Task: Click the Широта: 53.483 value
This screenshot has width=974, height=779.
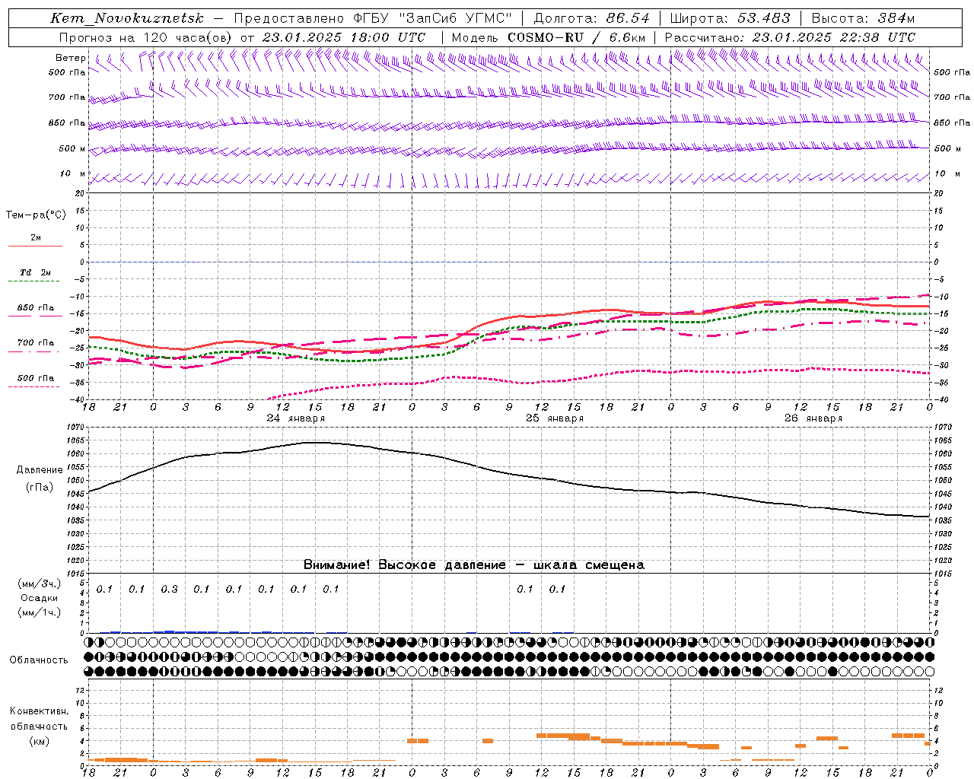Action: (x=730, y=18)
